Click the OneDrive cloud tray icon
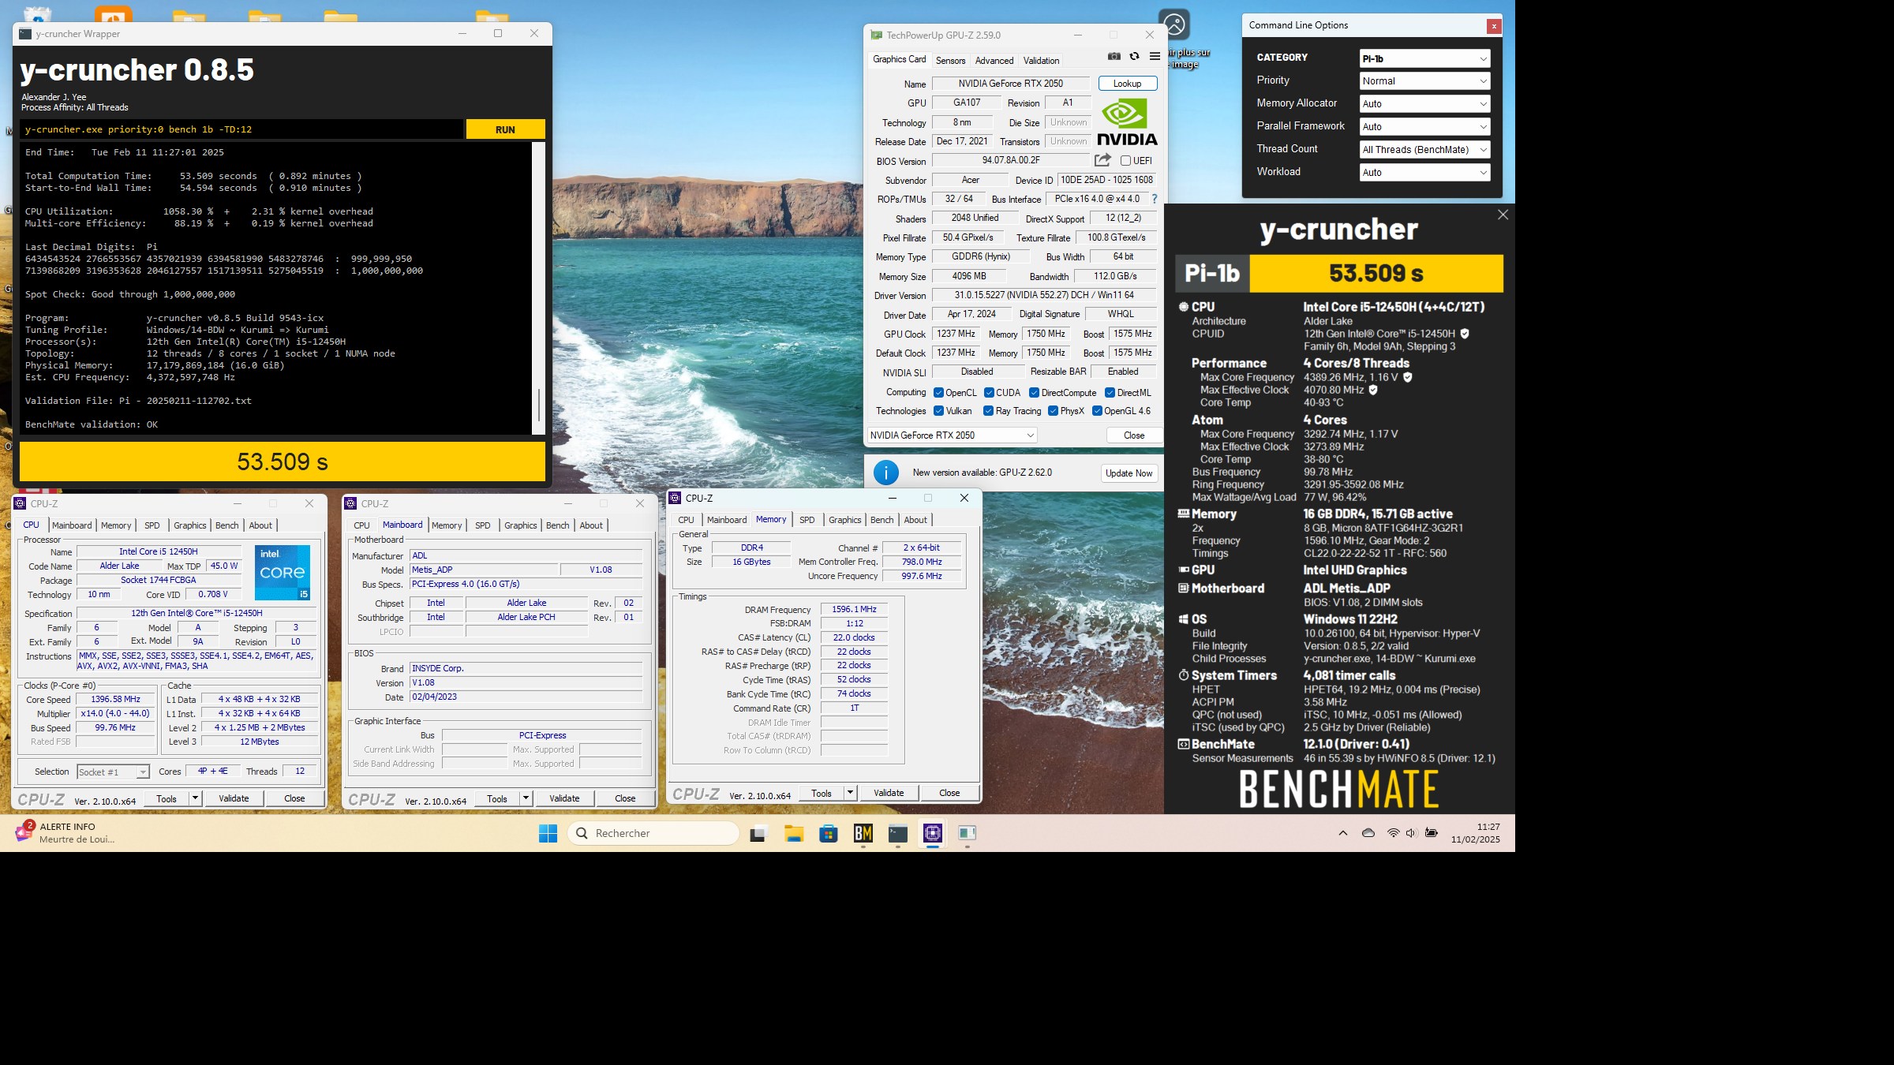 (1368, 833)
